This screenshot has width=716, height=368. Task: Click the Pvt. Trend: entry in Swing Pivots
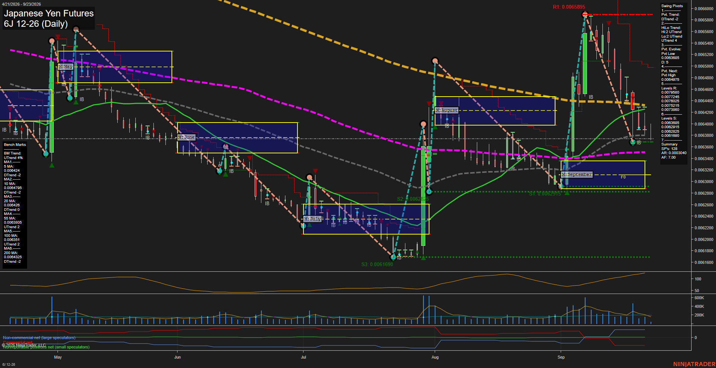click(670, 15)
